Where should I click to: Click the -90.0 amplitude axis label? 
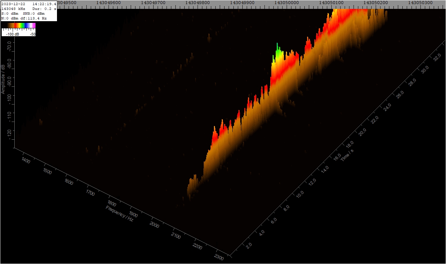pos(9,82)
